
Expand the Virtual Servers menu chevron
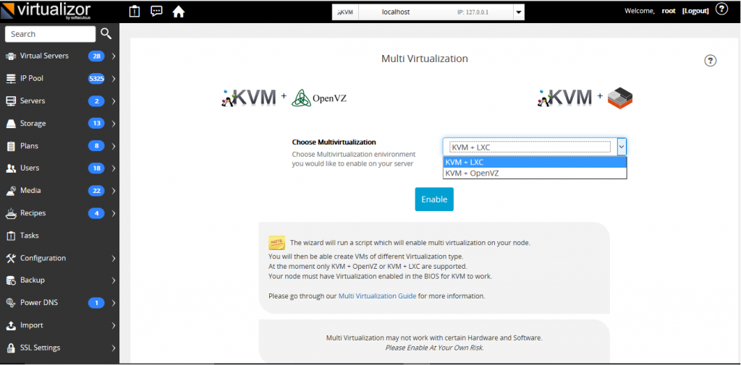[x=114, y=56]
